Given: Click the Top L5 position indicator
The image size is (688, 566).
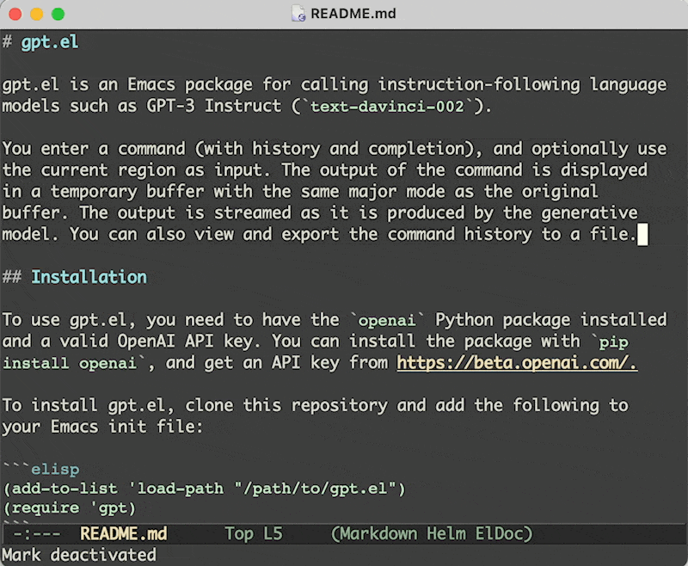Looking at the screenshot, I should click(254, 534).
